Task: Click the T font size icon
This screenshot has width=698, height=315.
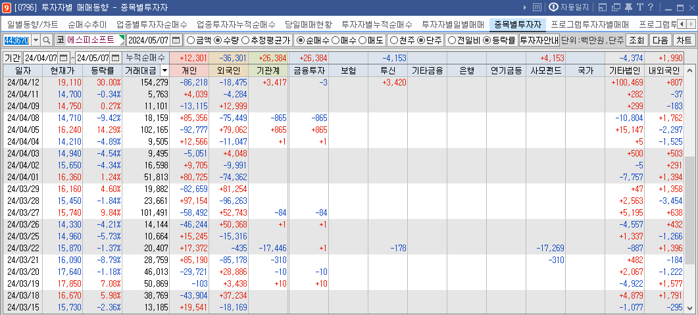Action: 639,8
